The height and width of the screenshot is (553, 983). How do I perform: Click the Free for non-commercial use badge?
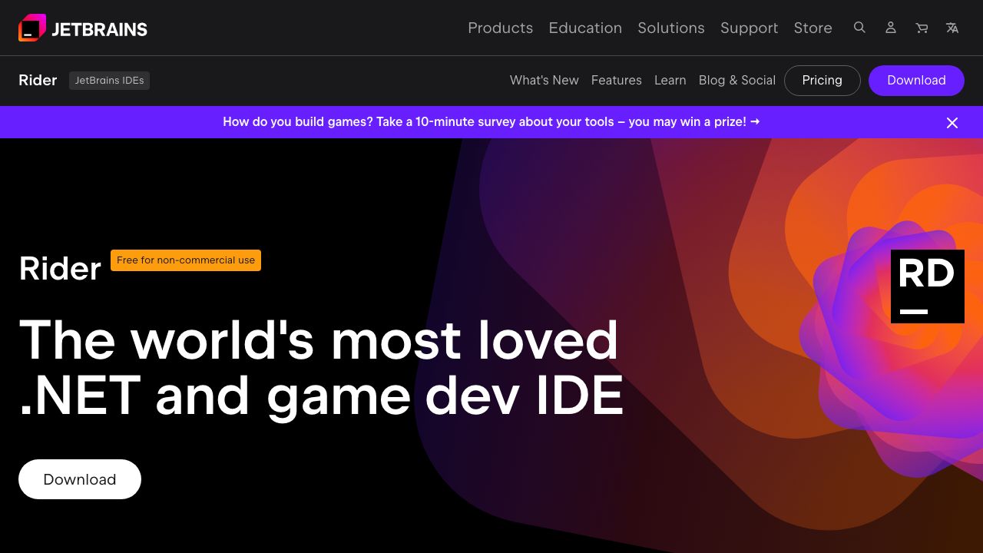tap(186, 260)
